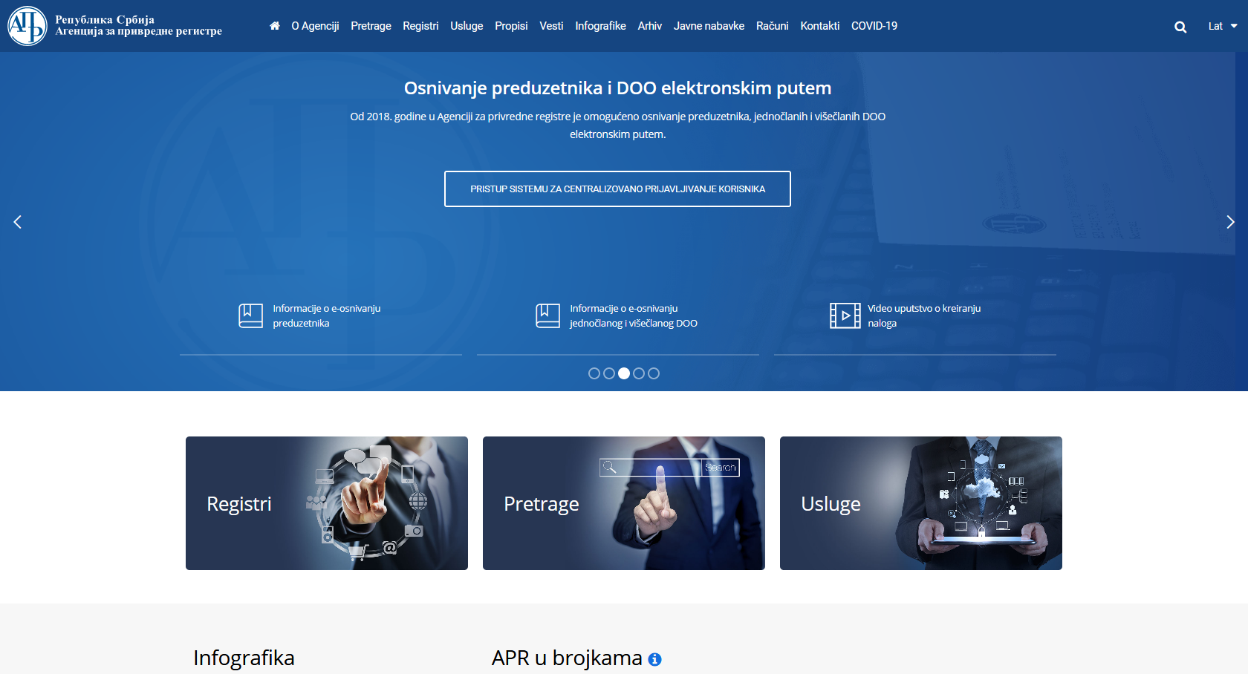The height and width of the screenshot is (674, 1248).
Task: Click the Pristup sistemu za centralizovano prijavljivanje button
Action: pos(617,189)
